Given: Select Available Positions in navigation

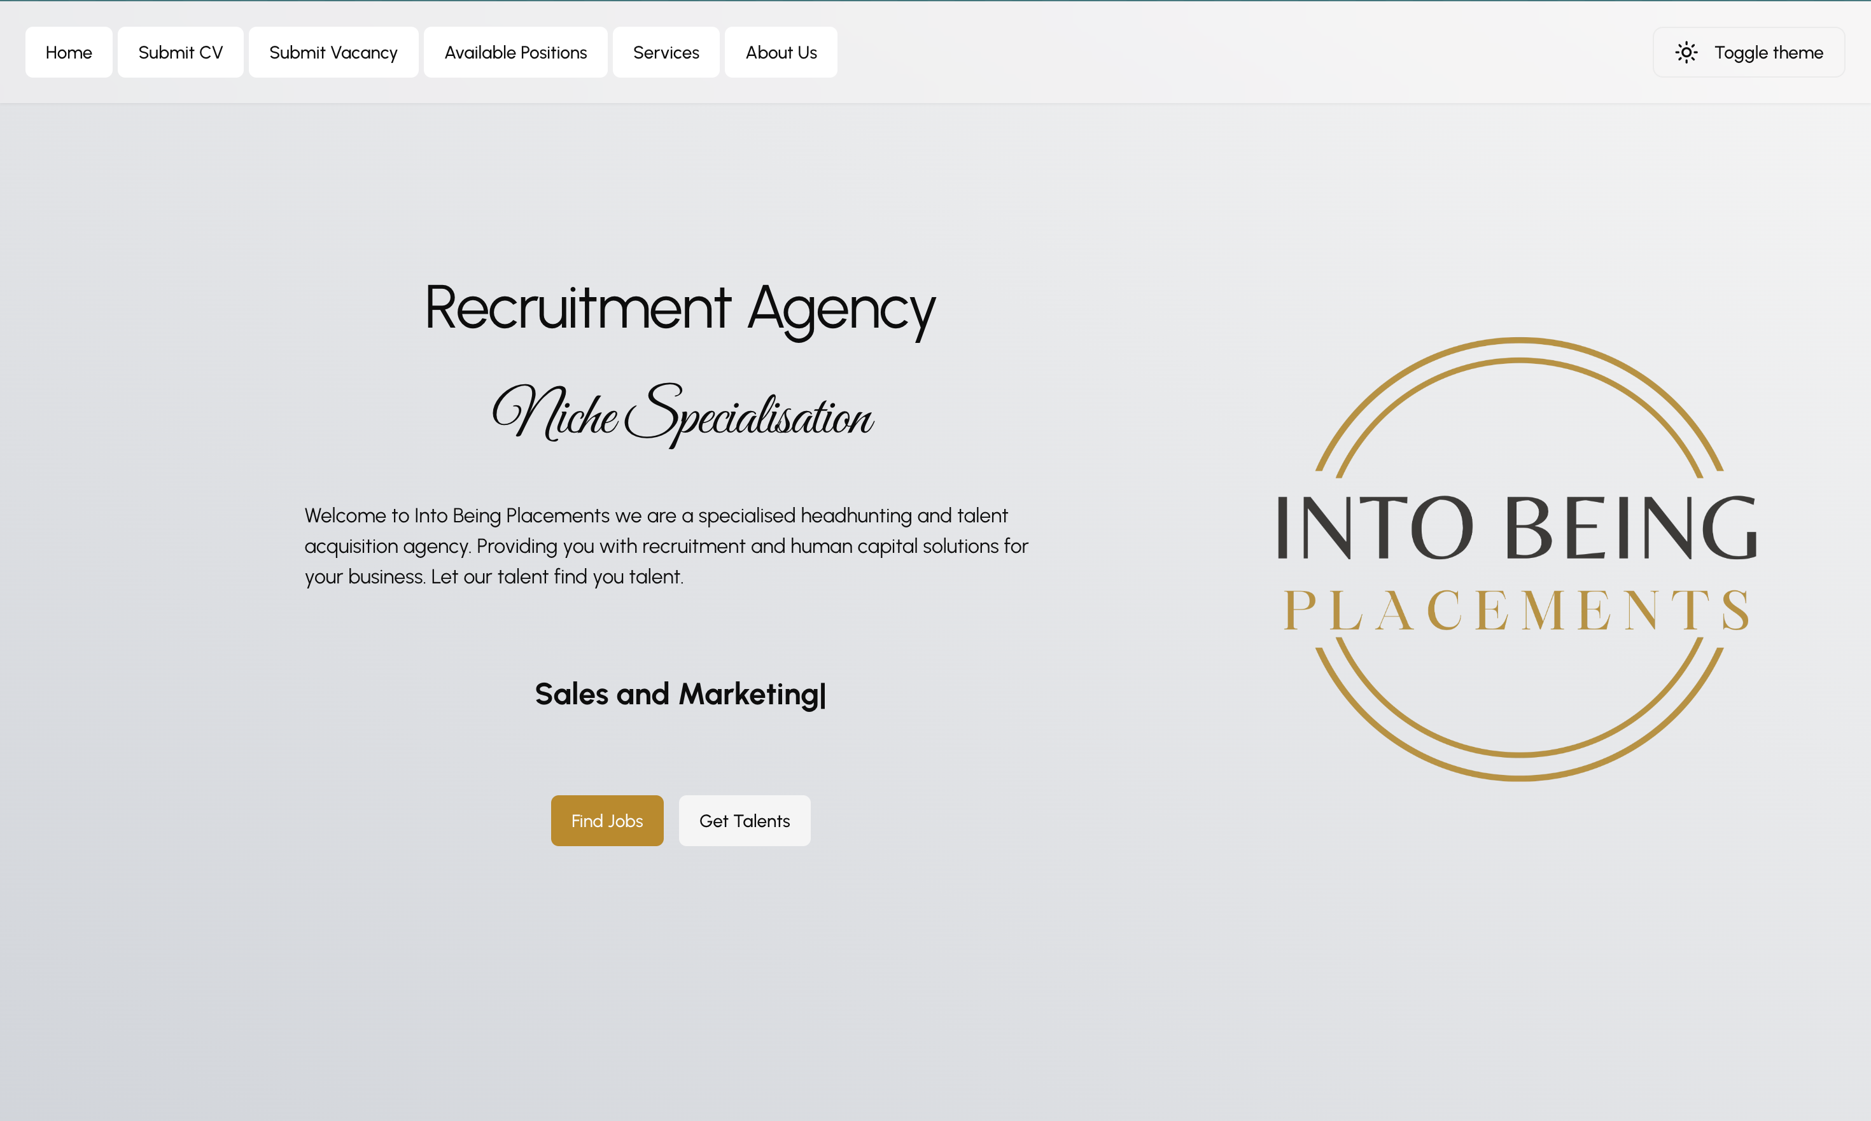Looking at the screenshot, I should point(515,52).
